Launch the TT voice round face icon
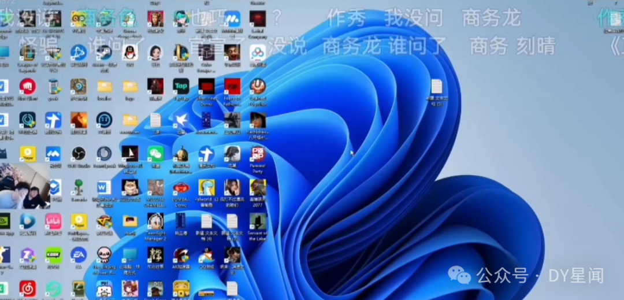 [x=104, y=120]
